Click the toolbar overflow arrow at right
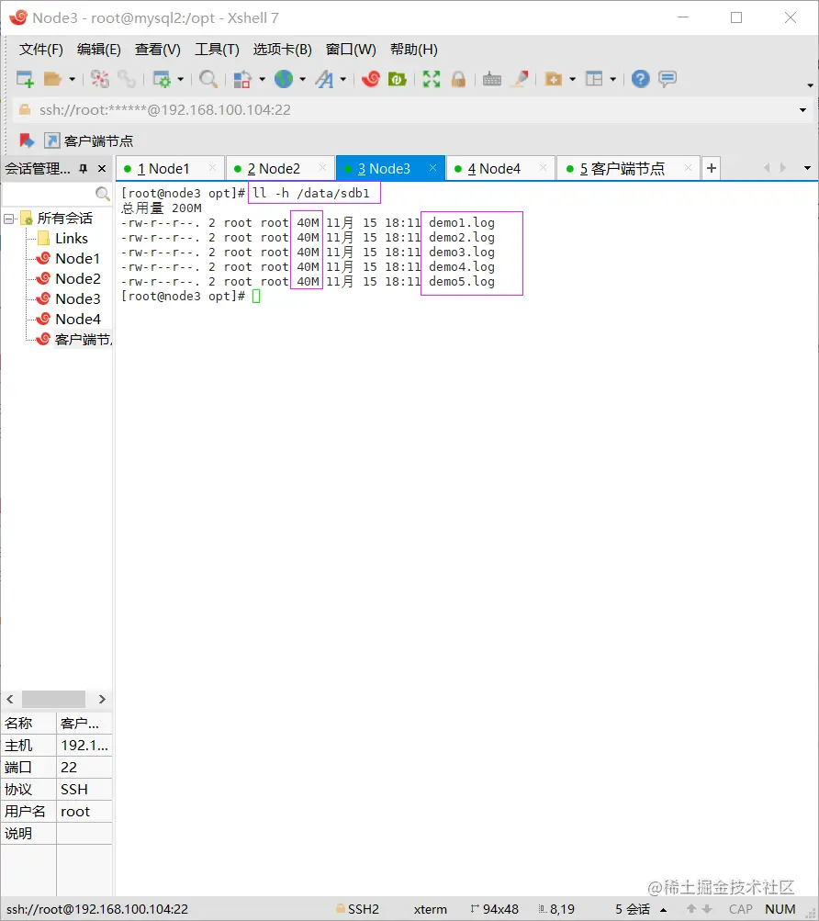 (x=810, y=85)
